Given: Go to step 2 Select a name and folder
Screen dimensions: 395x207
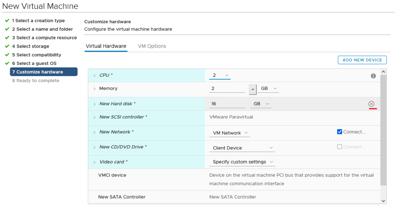Looking at the screenshot, I should [x=42, y=29].
